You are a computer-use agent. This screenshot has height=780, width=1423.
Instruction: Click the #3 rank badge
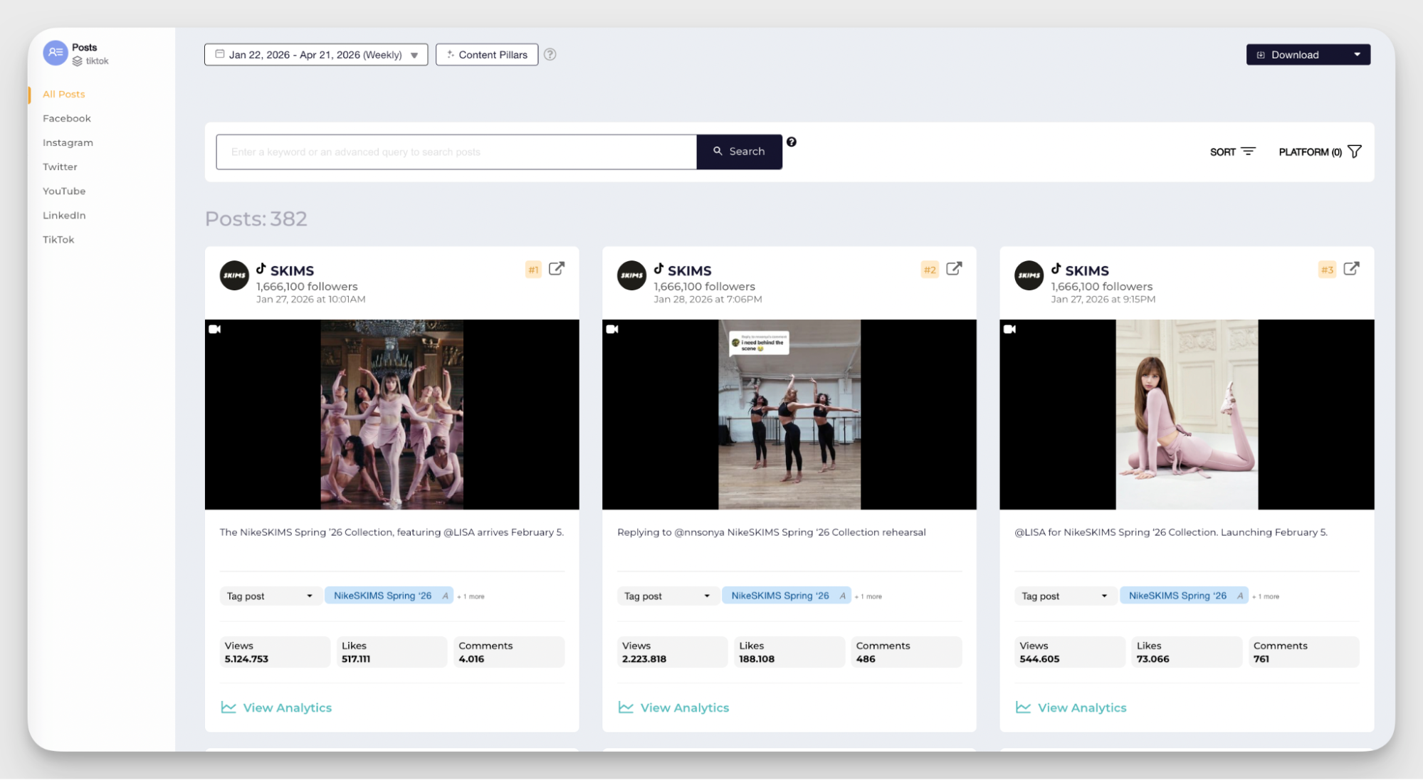1327,270
